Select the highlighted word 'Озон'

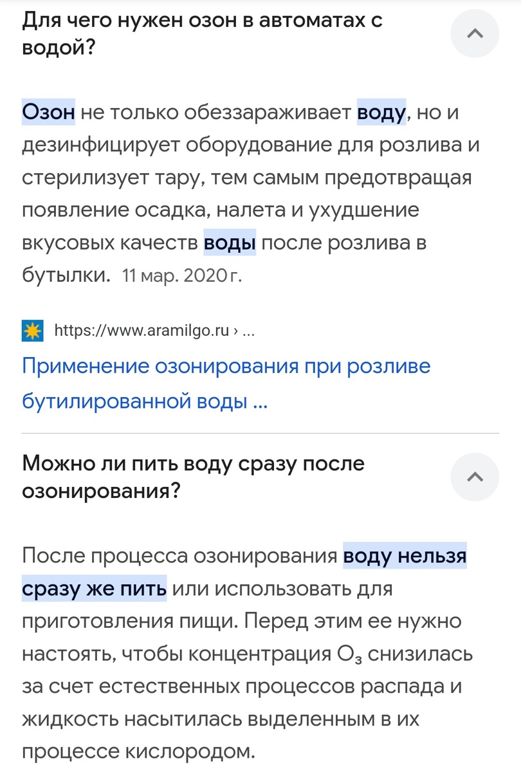(x=48, y=112)
